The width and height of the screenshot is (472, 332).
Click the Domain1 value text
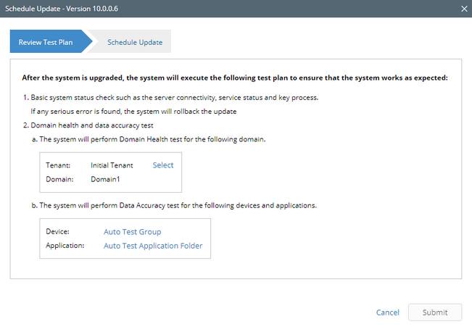point(106,178)
